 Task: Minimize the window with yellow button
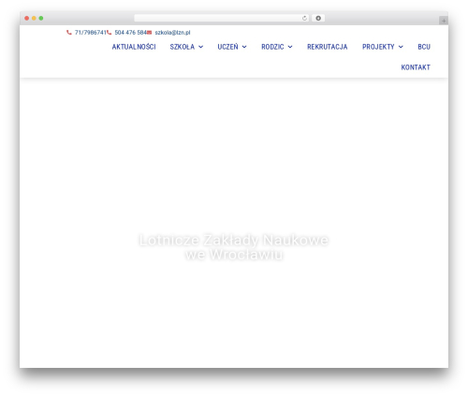point(34,18)
